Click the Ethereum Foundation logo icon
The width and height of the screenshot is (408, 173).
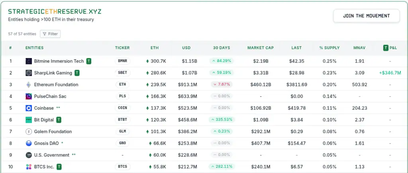29,85
